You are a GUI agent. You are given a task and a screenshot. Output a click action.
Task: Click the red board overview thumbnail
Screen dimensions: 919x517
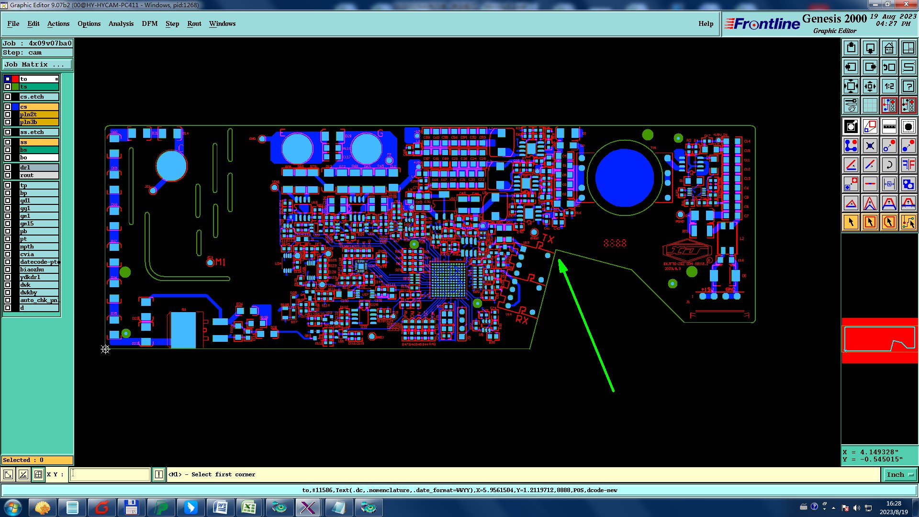tap(880, 341)
